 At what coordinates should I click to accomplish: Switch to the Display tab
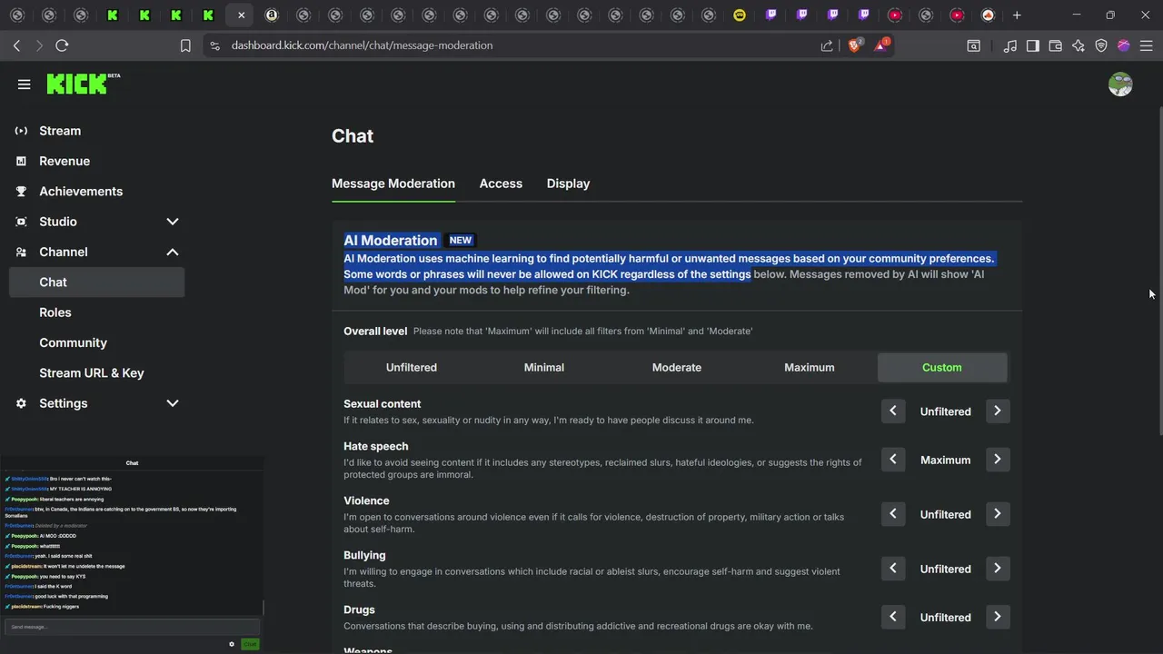568,183
